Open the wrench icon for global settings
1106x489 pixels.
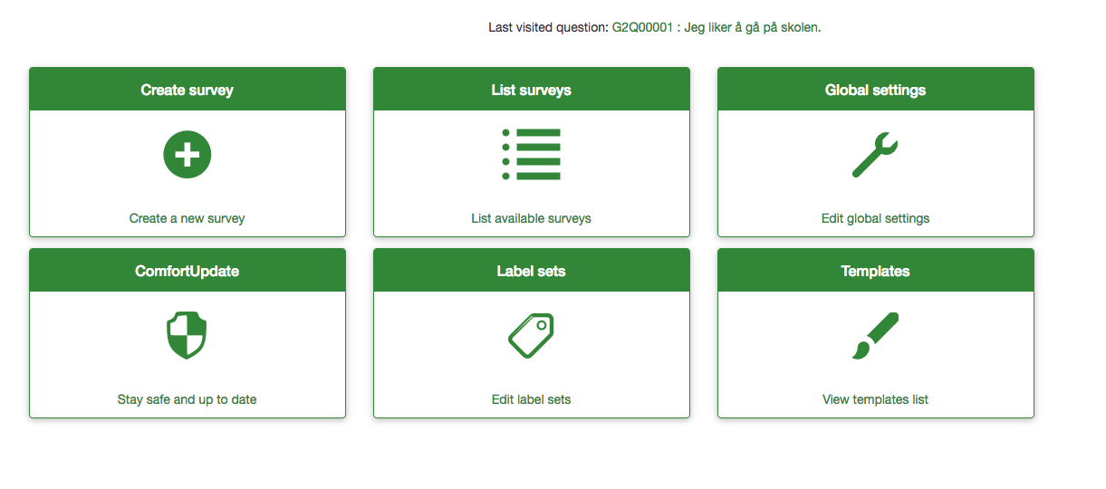pyautogui.click(x=875, y=154)
